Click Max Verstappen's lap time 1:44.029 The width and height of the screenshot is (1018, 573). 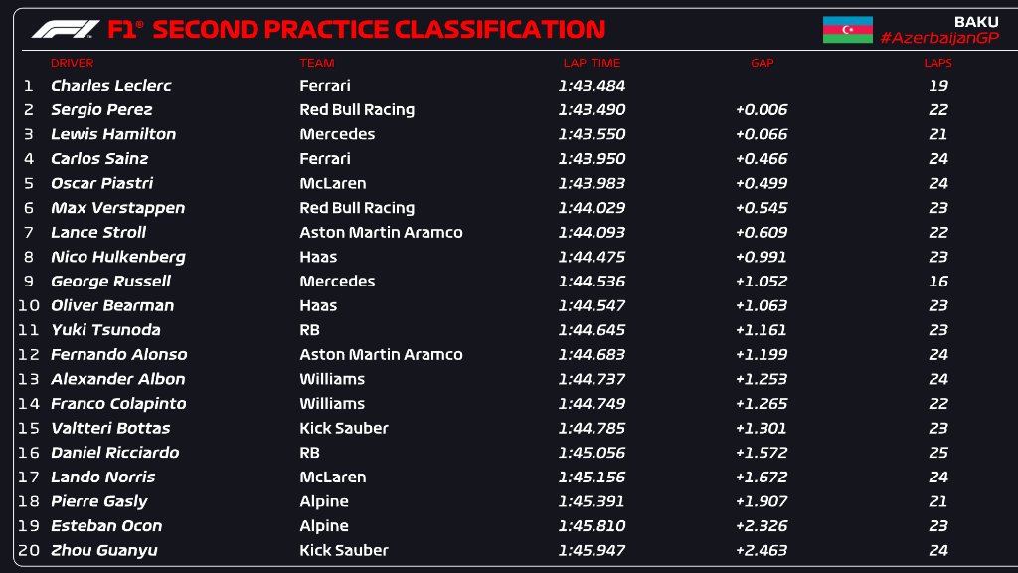coord(592,208)
